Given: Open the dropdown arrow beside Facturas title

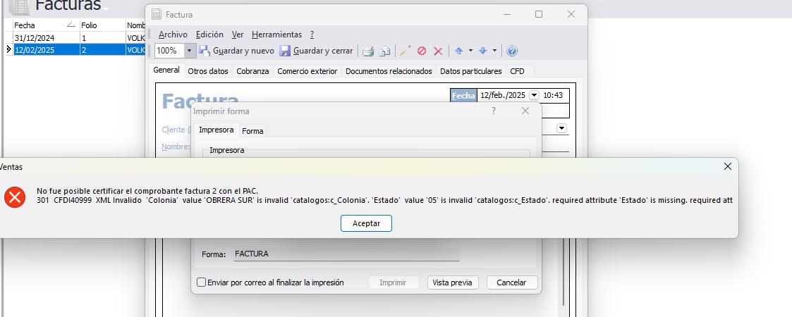Looking at the screenshot, I should pos(106,8).
